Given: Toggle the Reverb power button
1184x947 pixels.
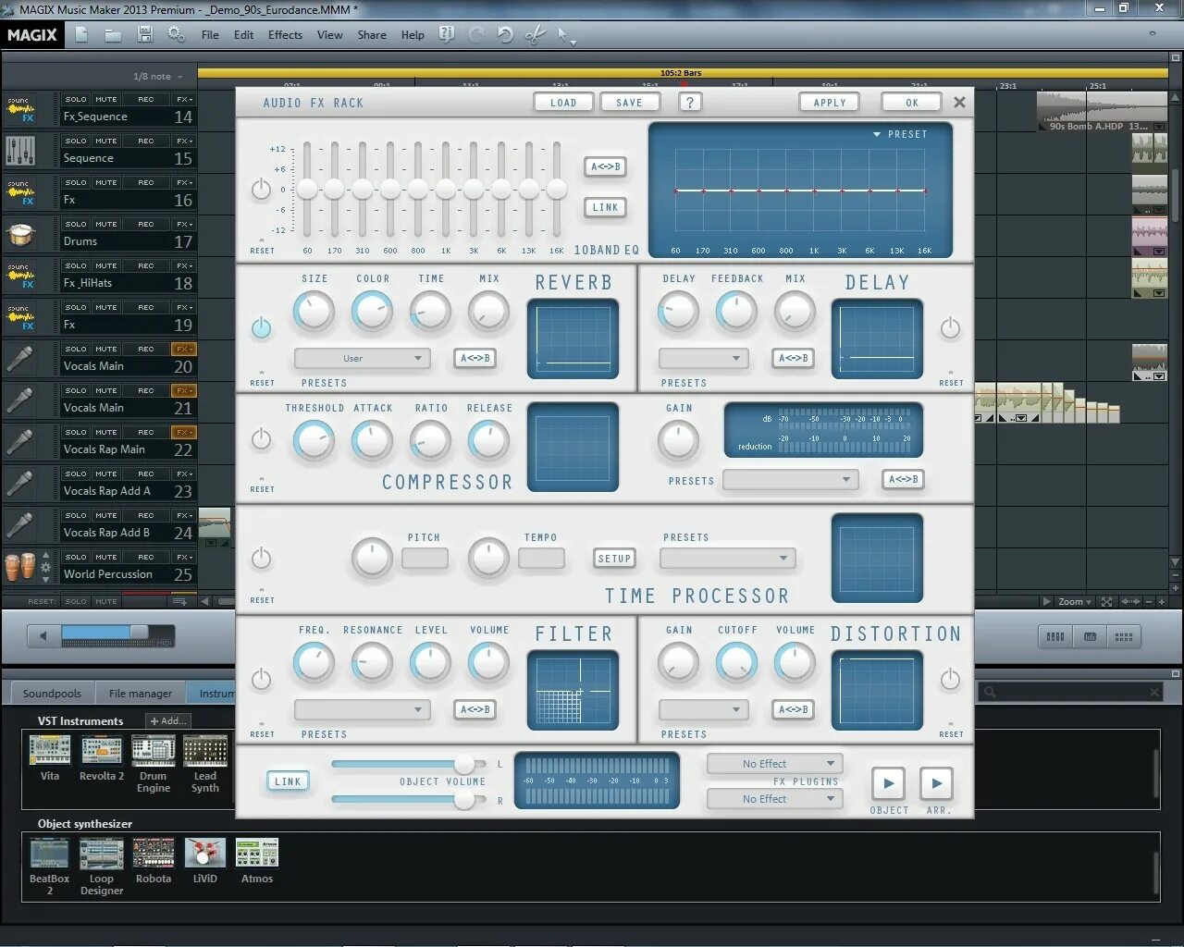Looking at the screenshot, I should point(262,328).
